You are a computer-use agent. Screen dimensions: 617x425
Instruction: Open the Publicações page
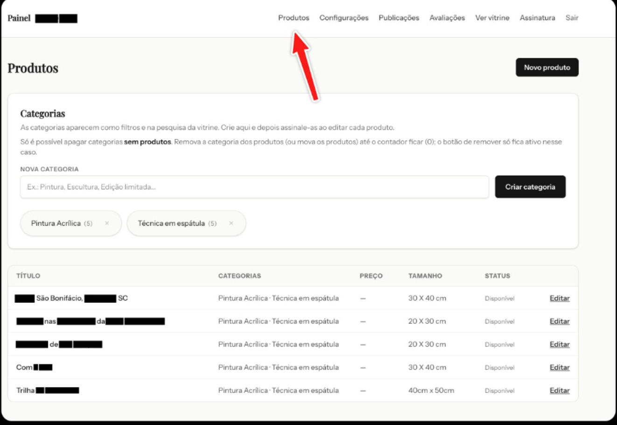[399, 18]
